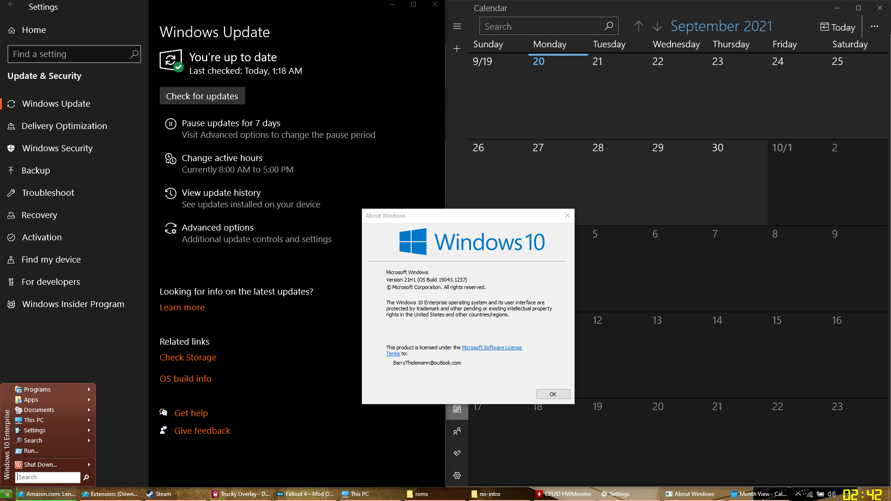Go to previous month with up arrow
Viewport: 891px width, 501px height.
click(639, 26)
